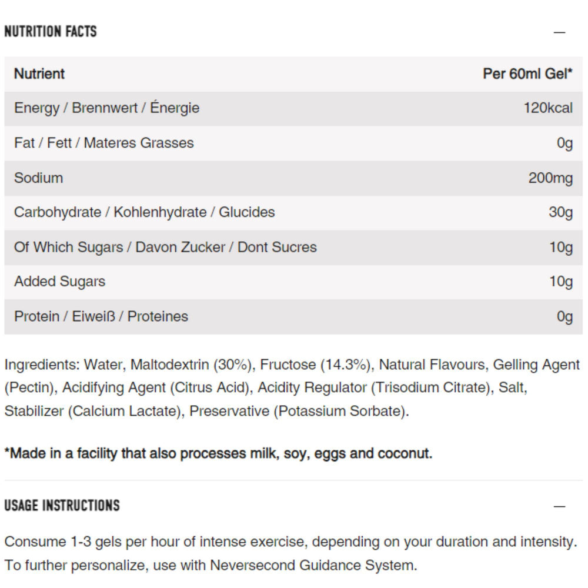Click the Protein / Eiweiß row label
588x588 pixels.
coord(101,316)
